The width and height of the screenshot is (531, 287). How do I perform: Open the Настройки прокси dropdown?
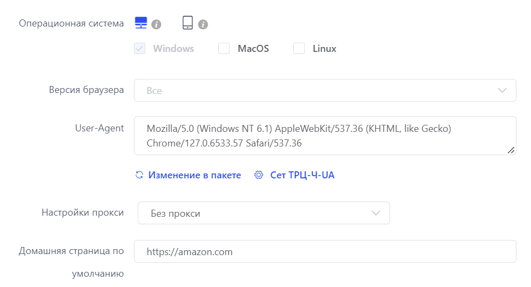(x=264, y=213)
